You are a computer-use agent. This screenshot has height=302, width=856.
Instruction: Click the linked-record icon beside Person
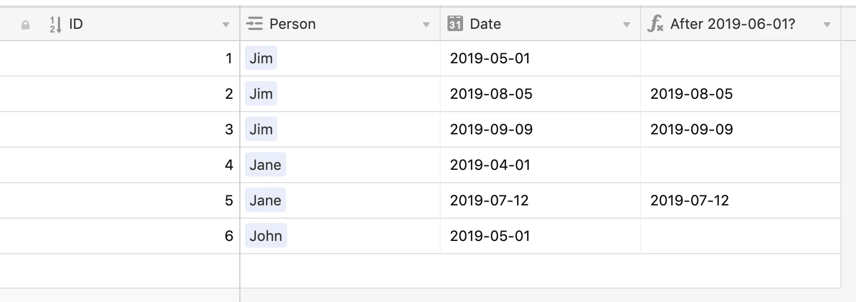[x=254, y=24]
